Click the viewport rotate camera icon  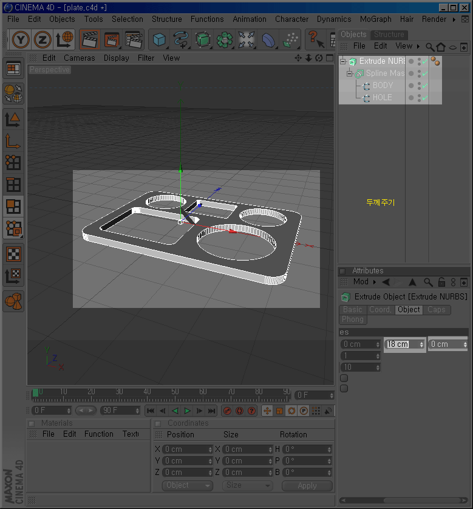tap(319, 58)
